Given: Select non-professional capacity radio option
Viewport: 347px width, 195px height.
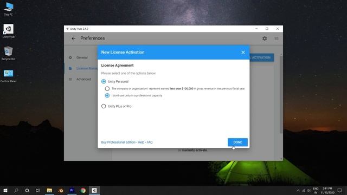Looking at the screenshot, I should [107, 95].
